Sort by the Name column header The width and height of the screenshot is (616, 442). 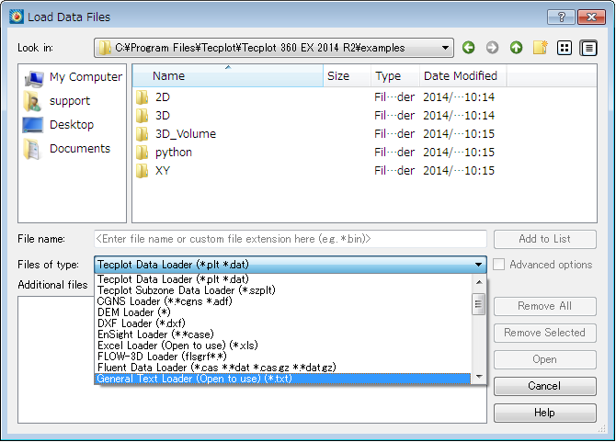(x=228, y=75)
